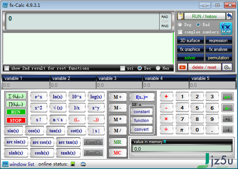Click the summation Σ (i,j,..) button
The width and height of the screenshot is (238, 169).
click(16, 96)
